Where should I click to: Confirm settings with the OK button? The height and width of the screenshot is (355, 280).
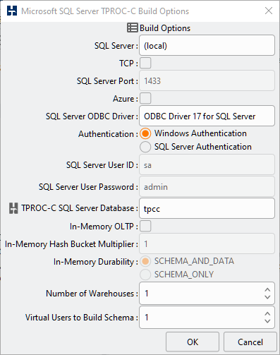pyautogui.click(x=193, y=342)
